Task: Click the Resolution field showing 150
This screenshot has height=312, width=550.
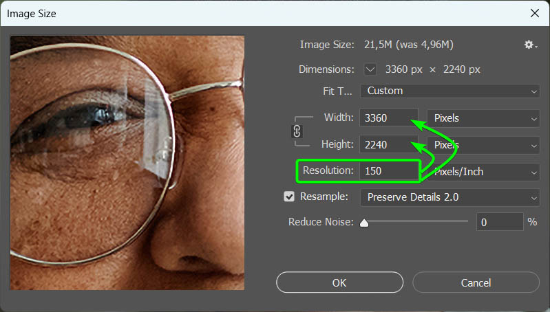Action: 389,171
